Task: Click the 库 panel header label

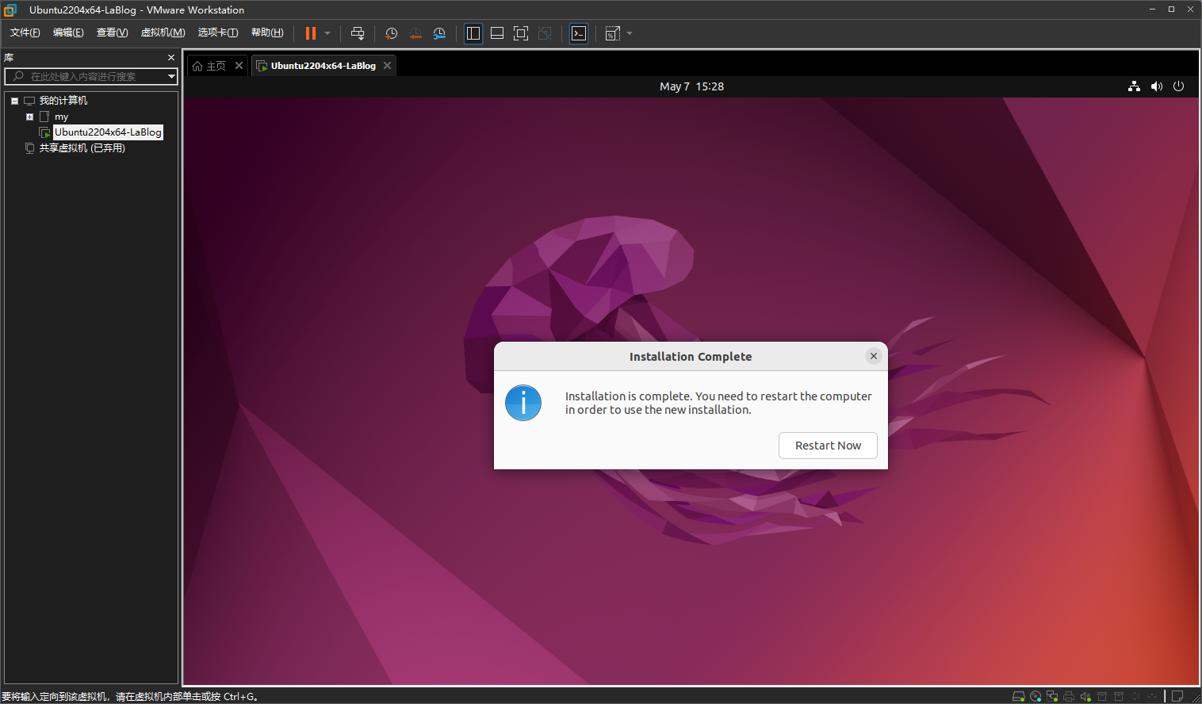Action: pyautogui.click(x=9, y=58)
